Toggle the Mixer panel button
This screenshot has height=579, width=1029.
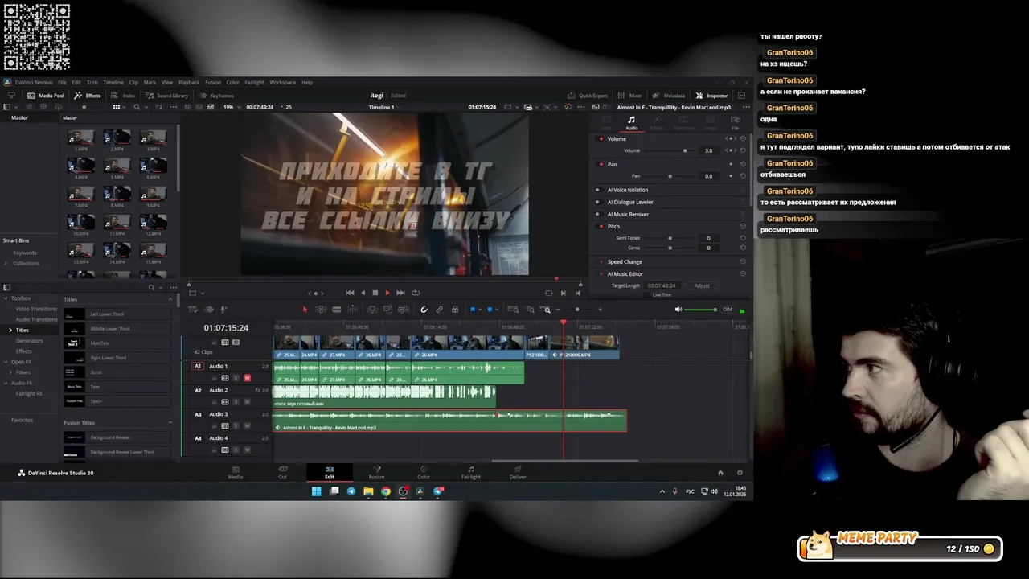point(630,96)
